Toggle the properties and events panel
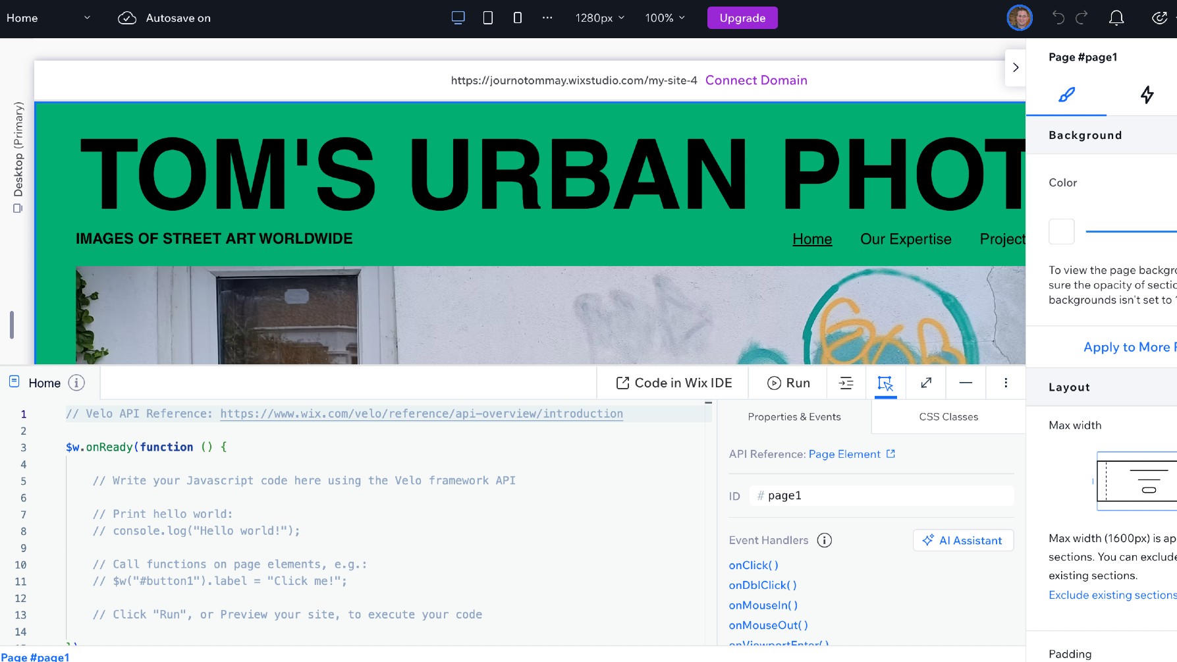This screenshot has width=1177, height=662. pyautogui.click(x=885, y=383)
